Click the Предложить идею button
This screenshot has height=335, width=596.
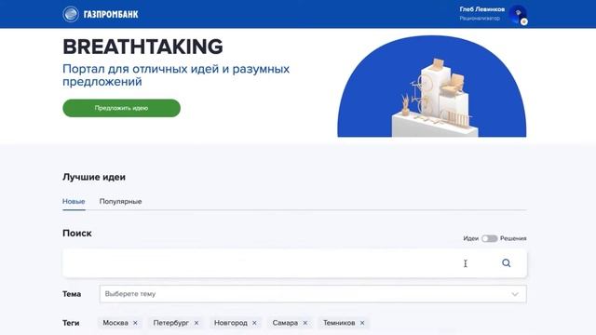coord(122,108)
